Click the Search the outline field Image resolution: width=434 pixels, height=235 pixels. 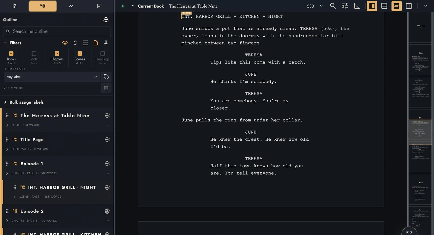(57, 31)
